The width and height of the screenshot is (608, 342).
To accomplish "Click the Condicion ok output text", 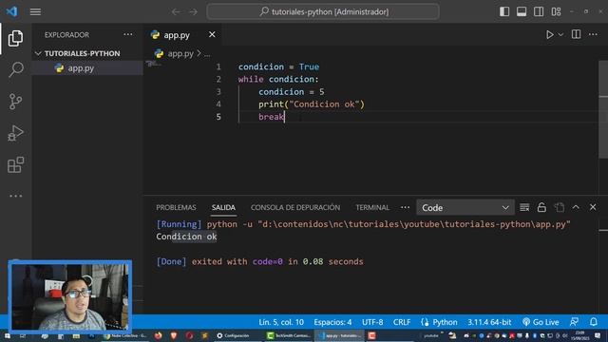I will (186, 237).
